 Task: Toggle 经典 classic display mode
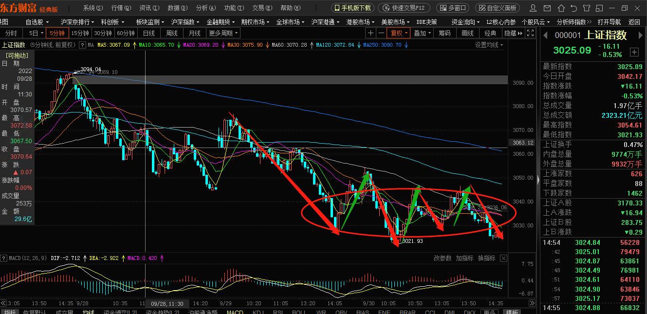(490, 33)
